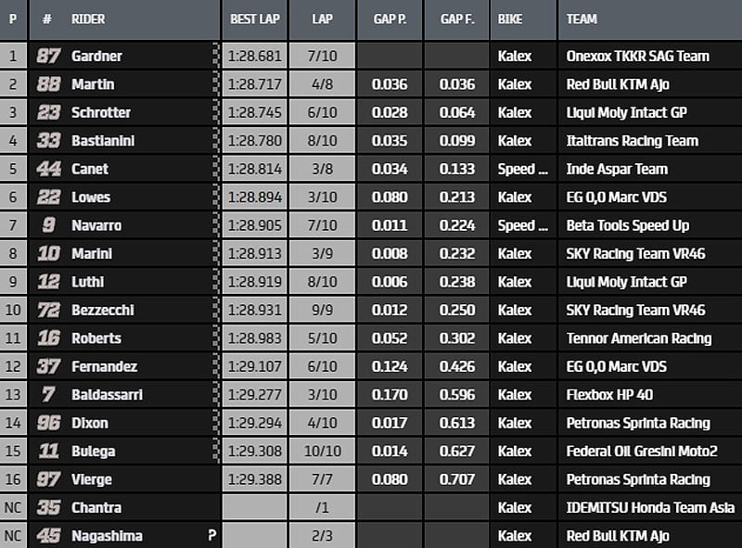Open the IDEMITSU Honda Team Asia entry

coord(650,507)
